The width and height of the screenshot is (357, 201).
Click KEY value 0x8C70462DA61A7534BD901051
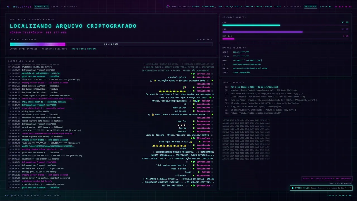click(247, 64)
